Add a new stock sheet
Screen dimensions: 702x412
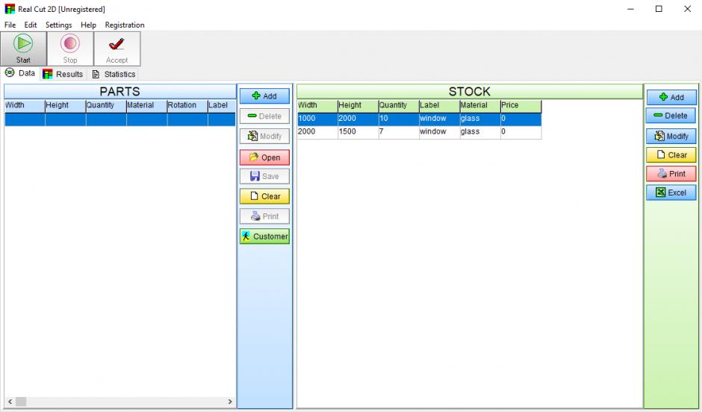(671, 97)
